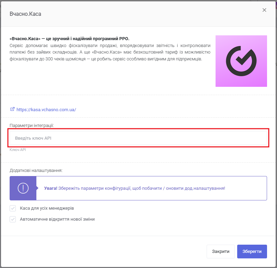Toggle the 'Каса для усіх менеджерів' checkbox
277x268 pixels.
[x=13, y=208]
